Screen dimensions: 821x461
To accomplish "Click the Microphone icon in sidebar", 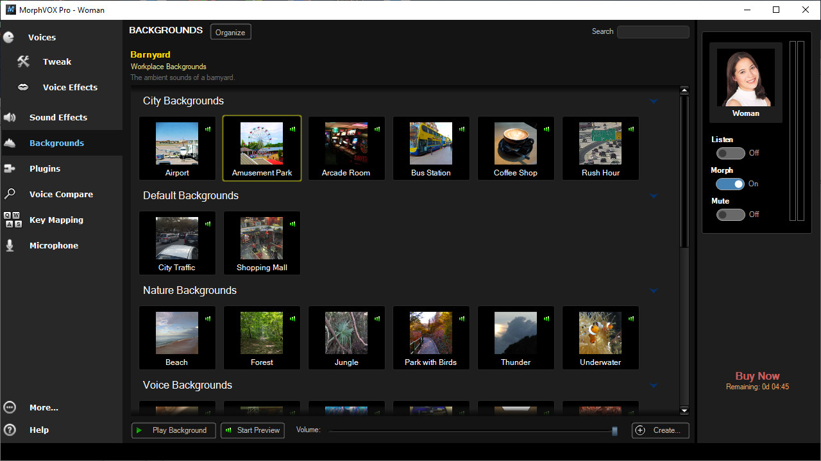I will [10, 245].
